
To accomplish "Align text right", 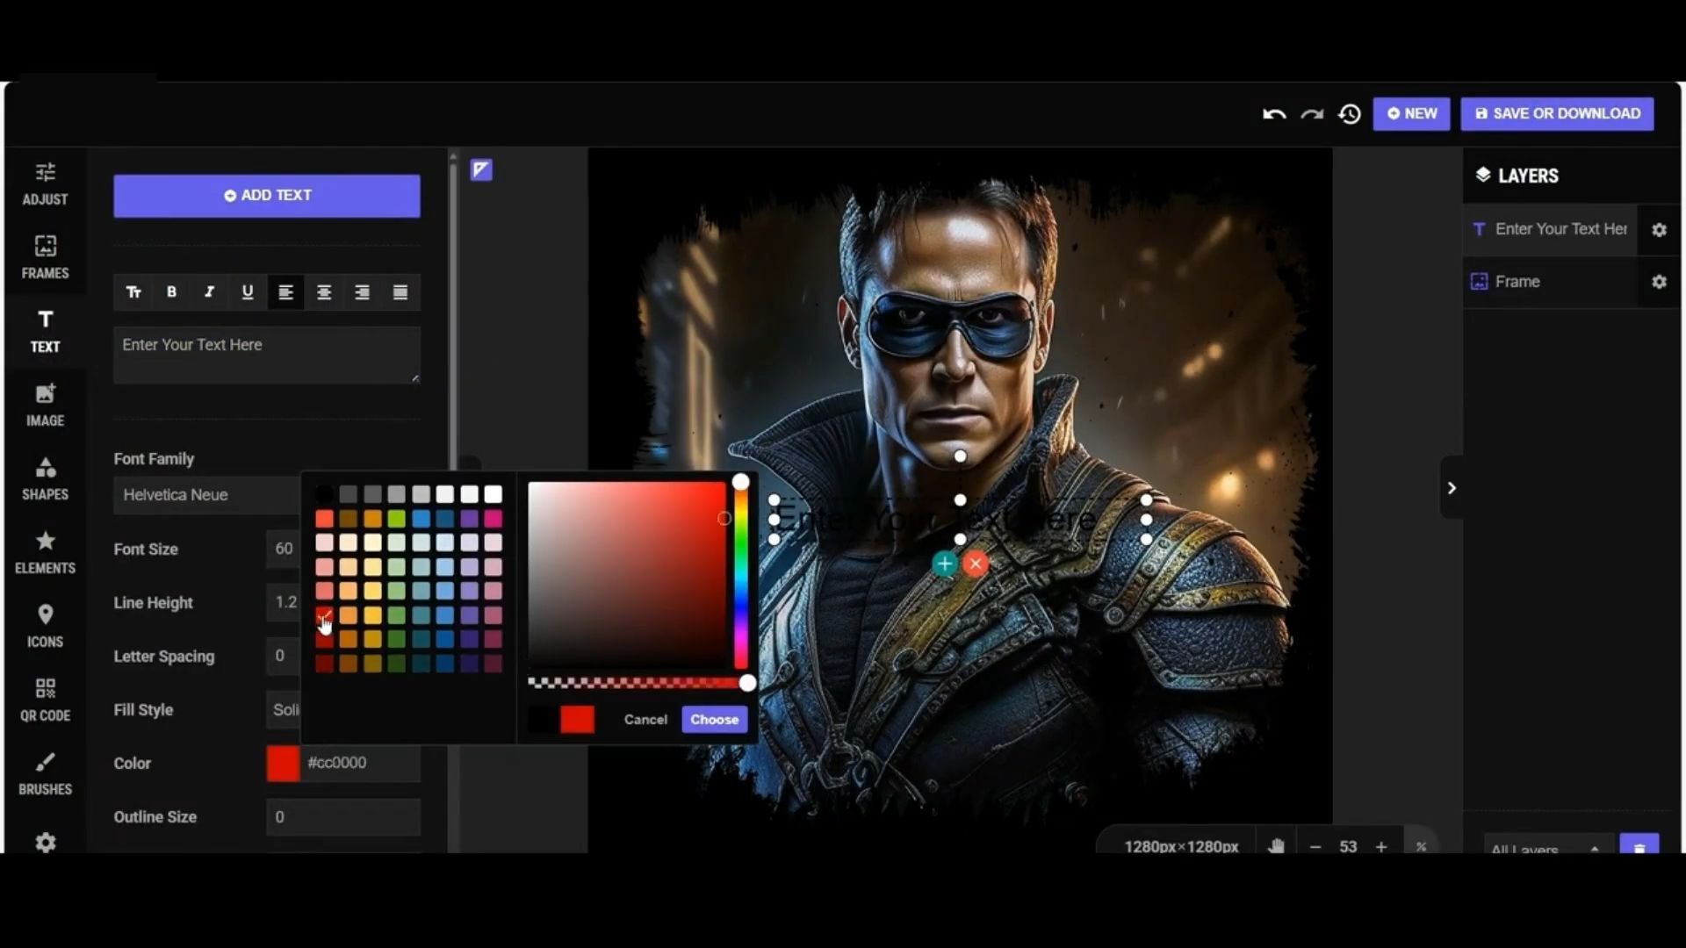I will coord(362,292).
